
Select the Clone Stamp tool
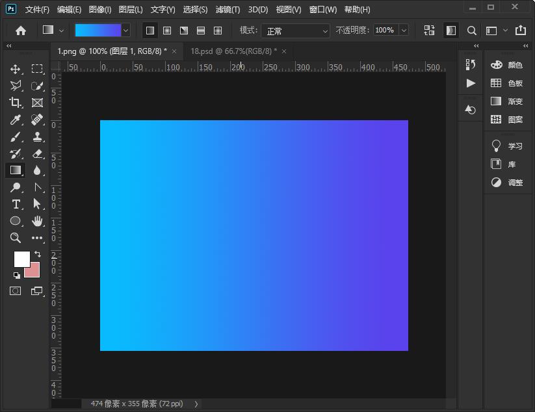(x=37, y=136)
